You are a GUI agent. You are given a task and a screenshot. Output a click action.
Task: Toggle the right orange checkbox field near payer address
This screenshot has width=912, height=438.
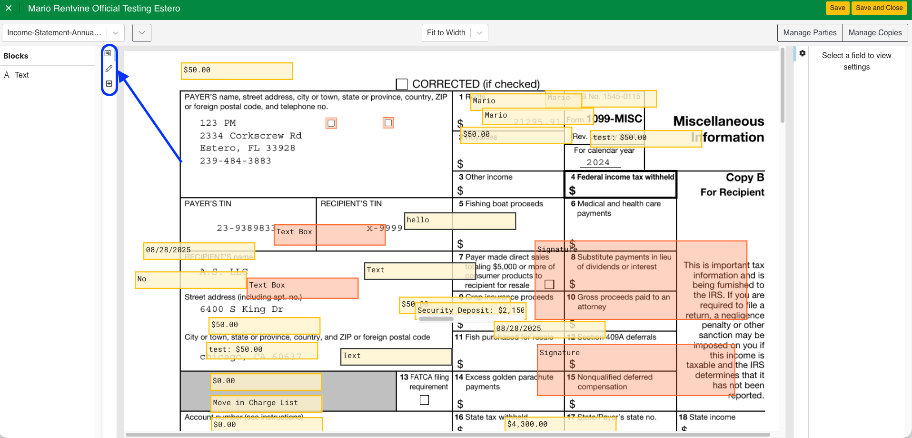[388, 123]
